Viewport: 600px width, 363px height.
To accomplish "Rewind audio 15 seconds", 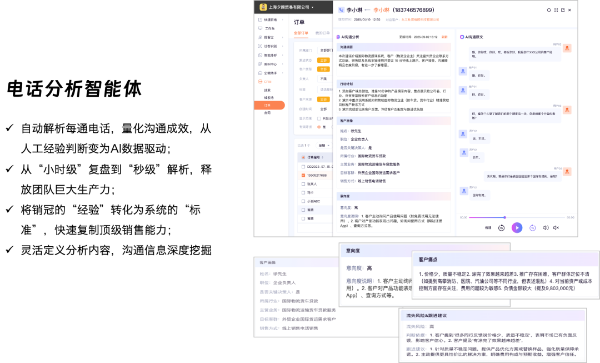I will click(x=501, y=228).
